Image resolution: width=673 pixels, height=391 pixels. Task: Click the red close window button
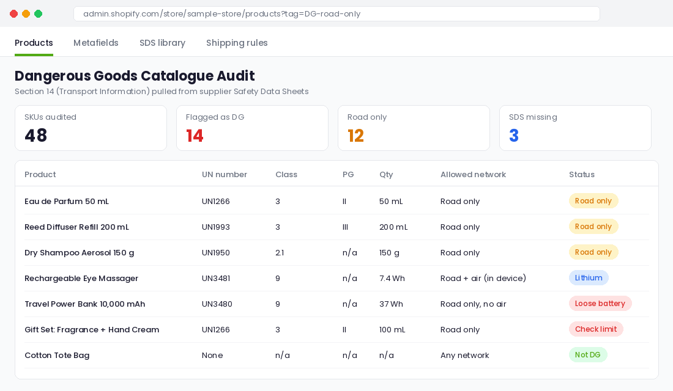click(x=13, y=13)
